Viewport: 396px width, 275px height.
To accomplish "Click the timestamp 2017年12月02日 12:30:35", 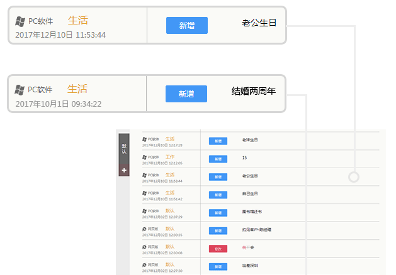I will 162,235.
